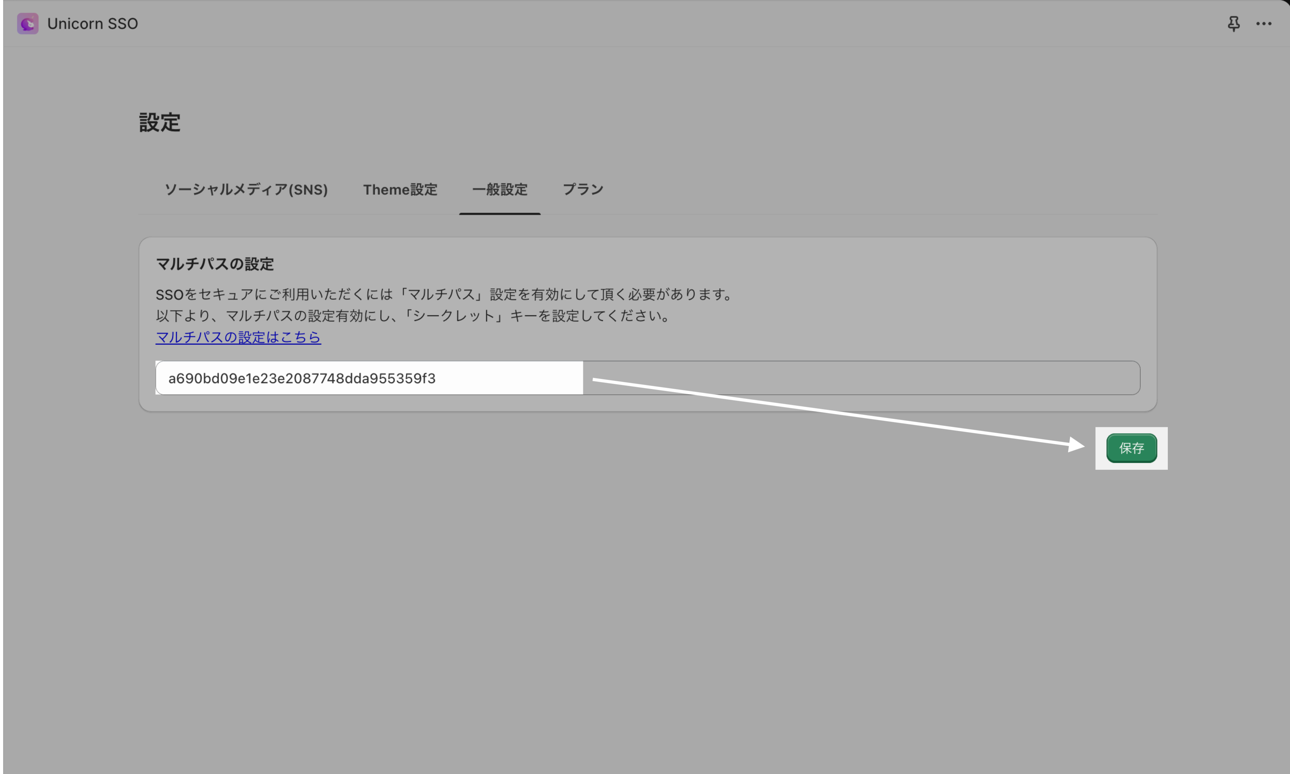Open the Theme設定 tab
The height and width of the screenshot is (774, 1290).
click(400, 189)
